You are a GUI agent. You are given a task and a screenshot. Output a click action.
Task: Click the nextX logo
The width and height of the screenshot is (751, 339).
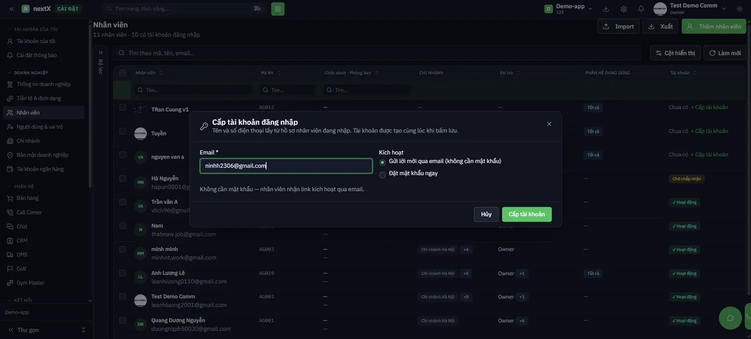coord(36,8)
